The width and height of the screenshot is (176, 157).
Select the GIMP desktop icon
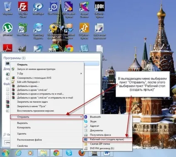[x=22, y=48]
